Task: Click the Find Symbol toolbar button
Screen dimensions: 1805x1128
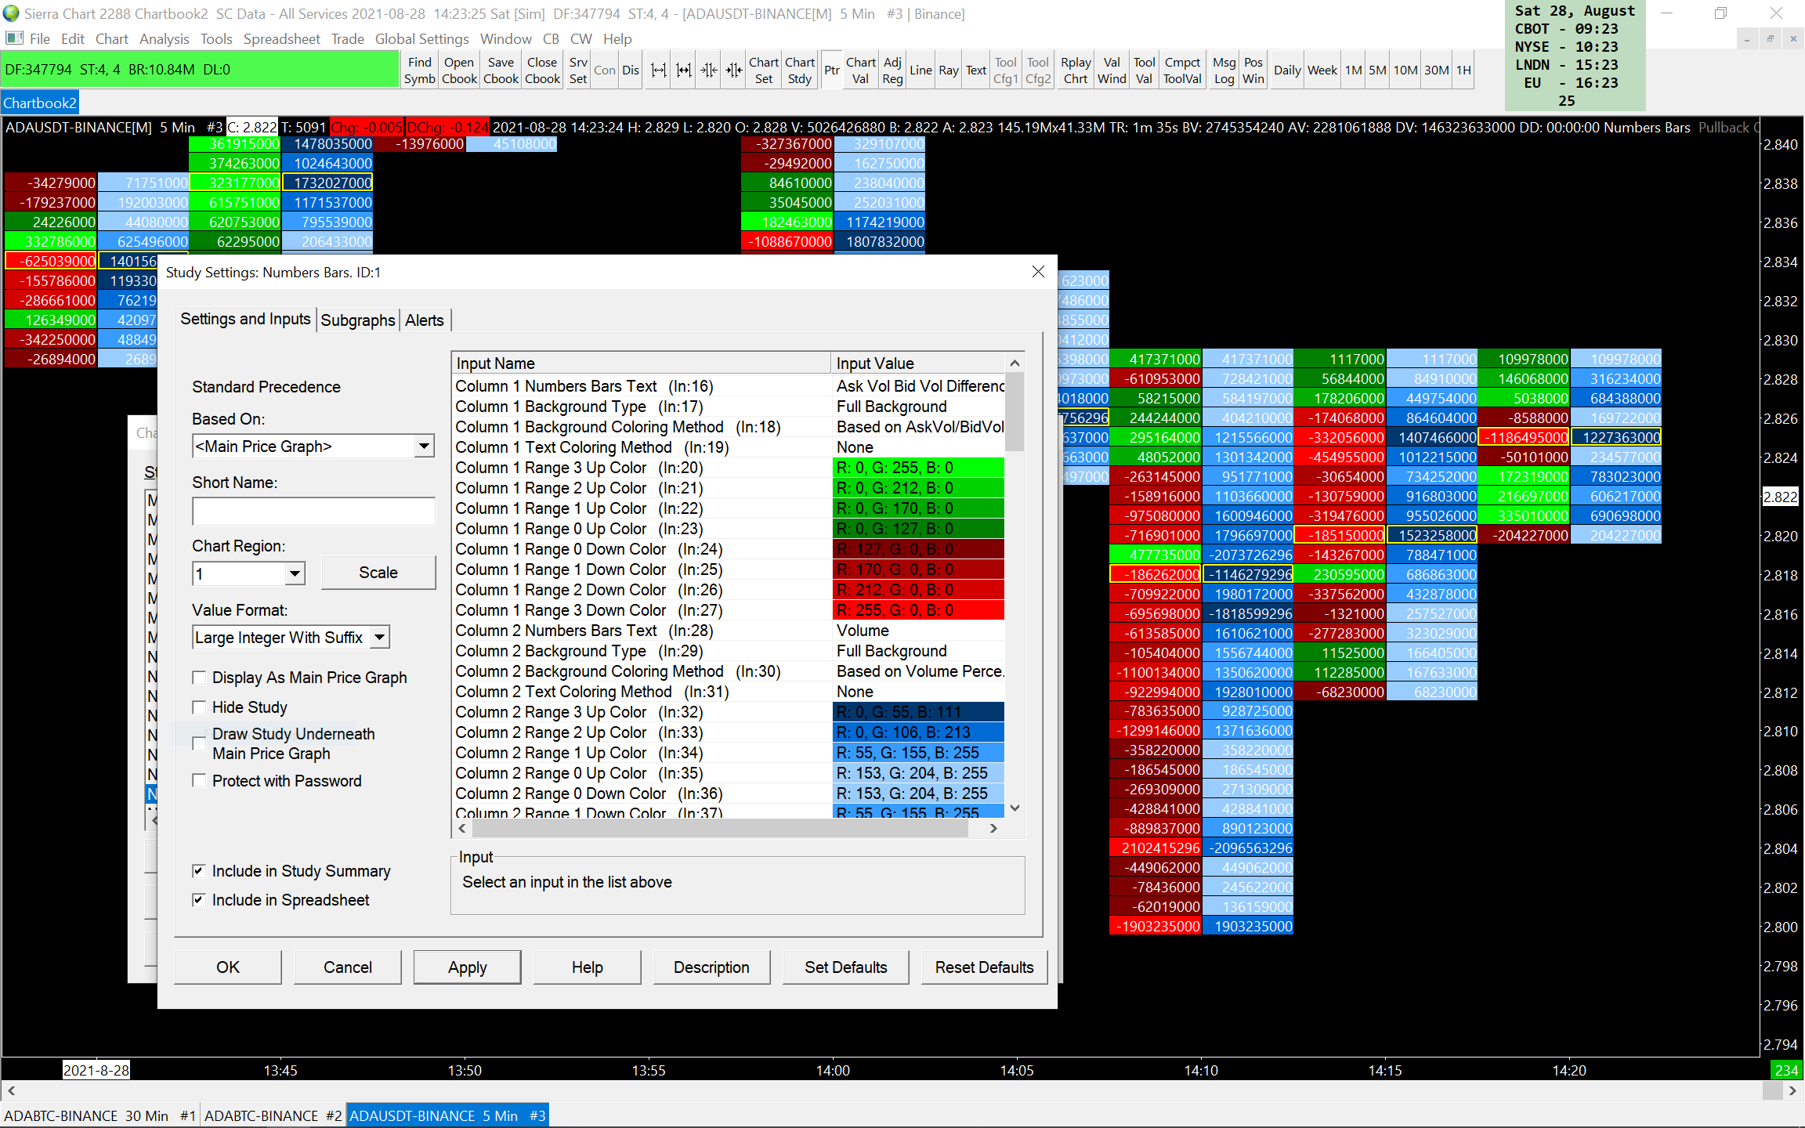Action: click(x=419, y=70)
